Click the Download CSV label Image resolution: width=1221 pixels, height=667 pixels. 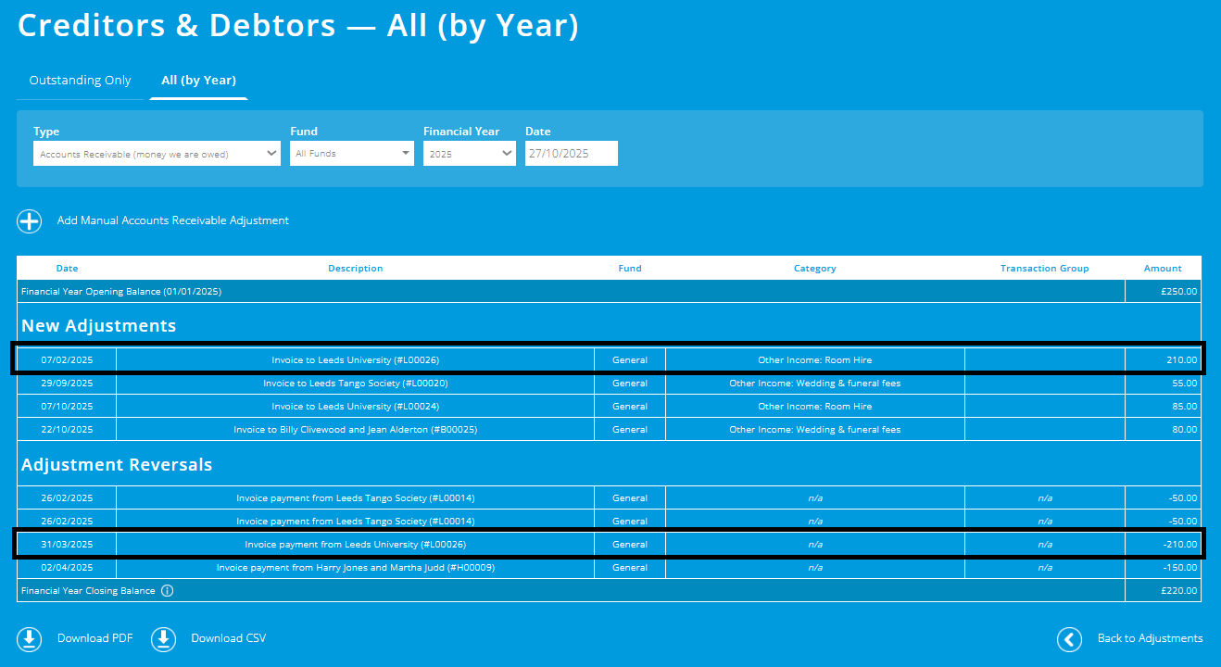coord(229,638)
